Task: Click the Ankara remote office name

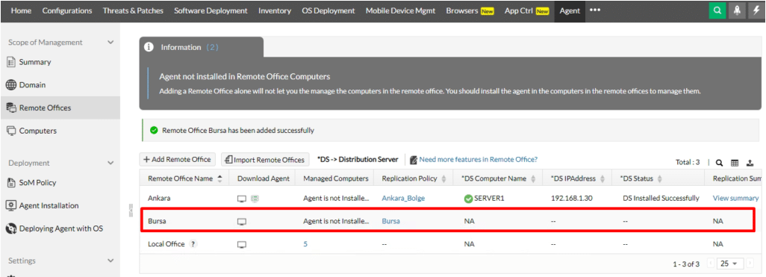Action: coord(158,199)
